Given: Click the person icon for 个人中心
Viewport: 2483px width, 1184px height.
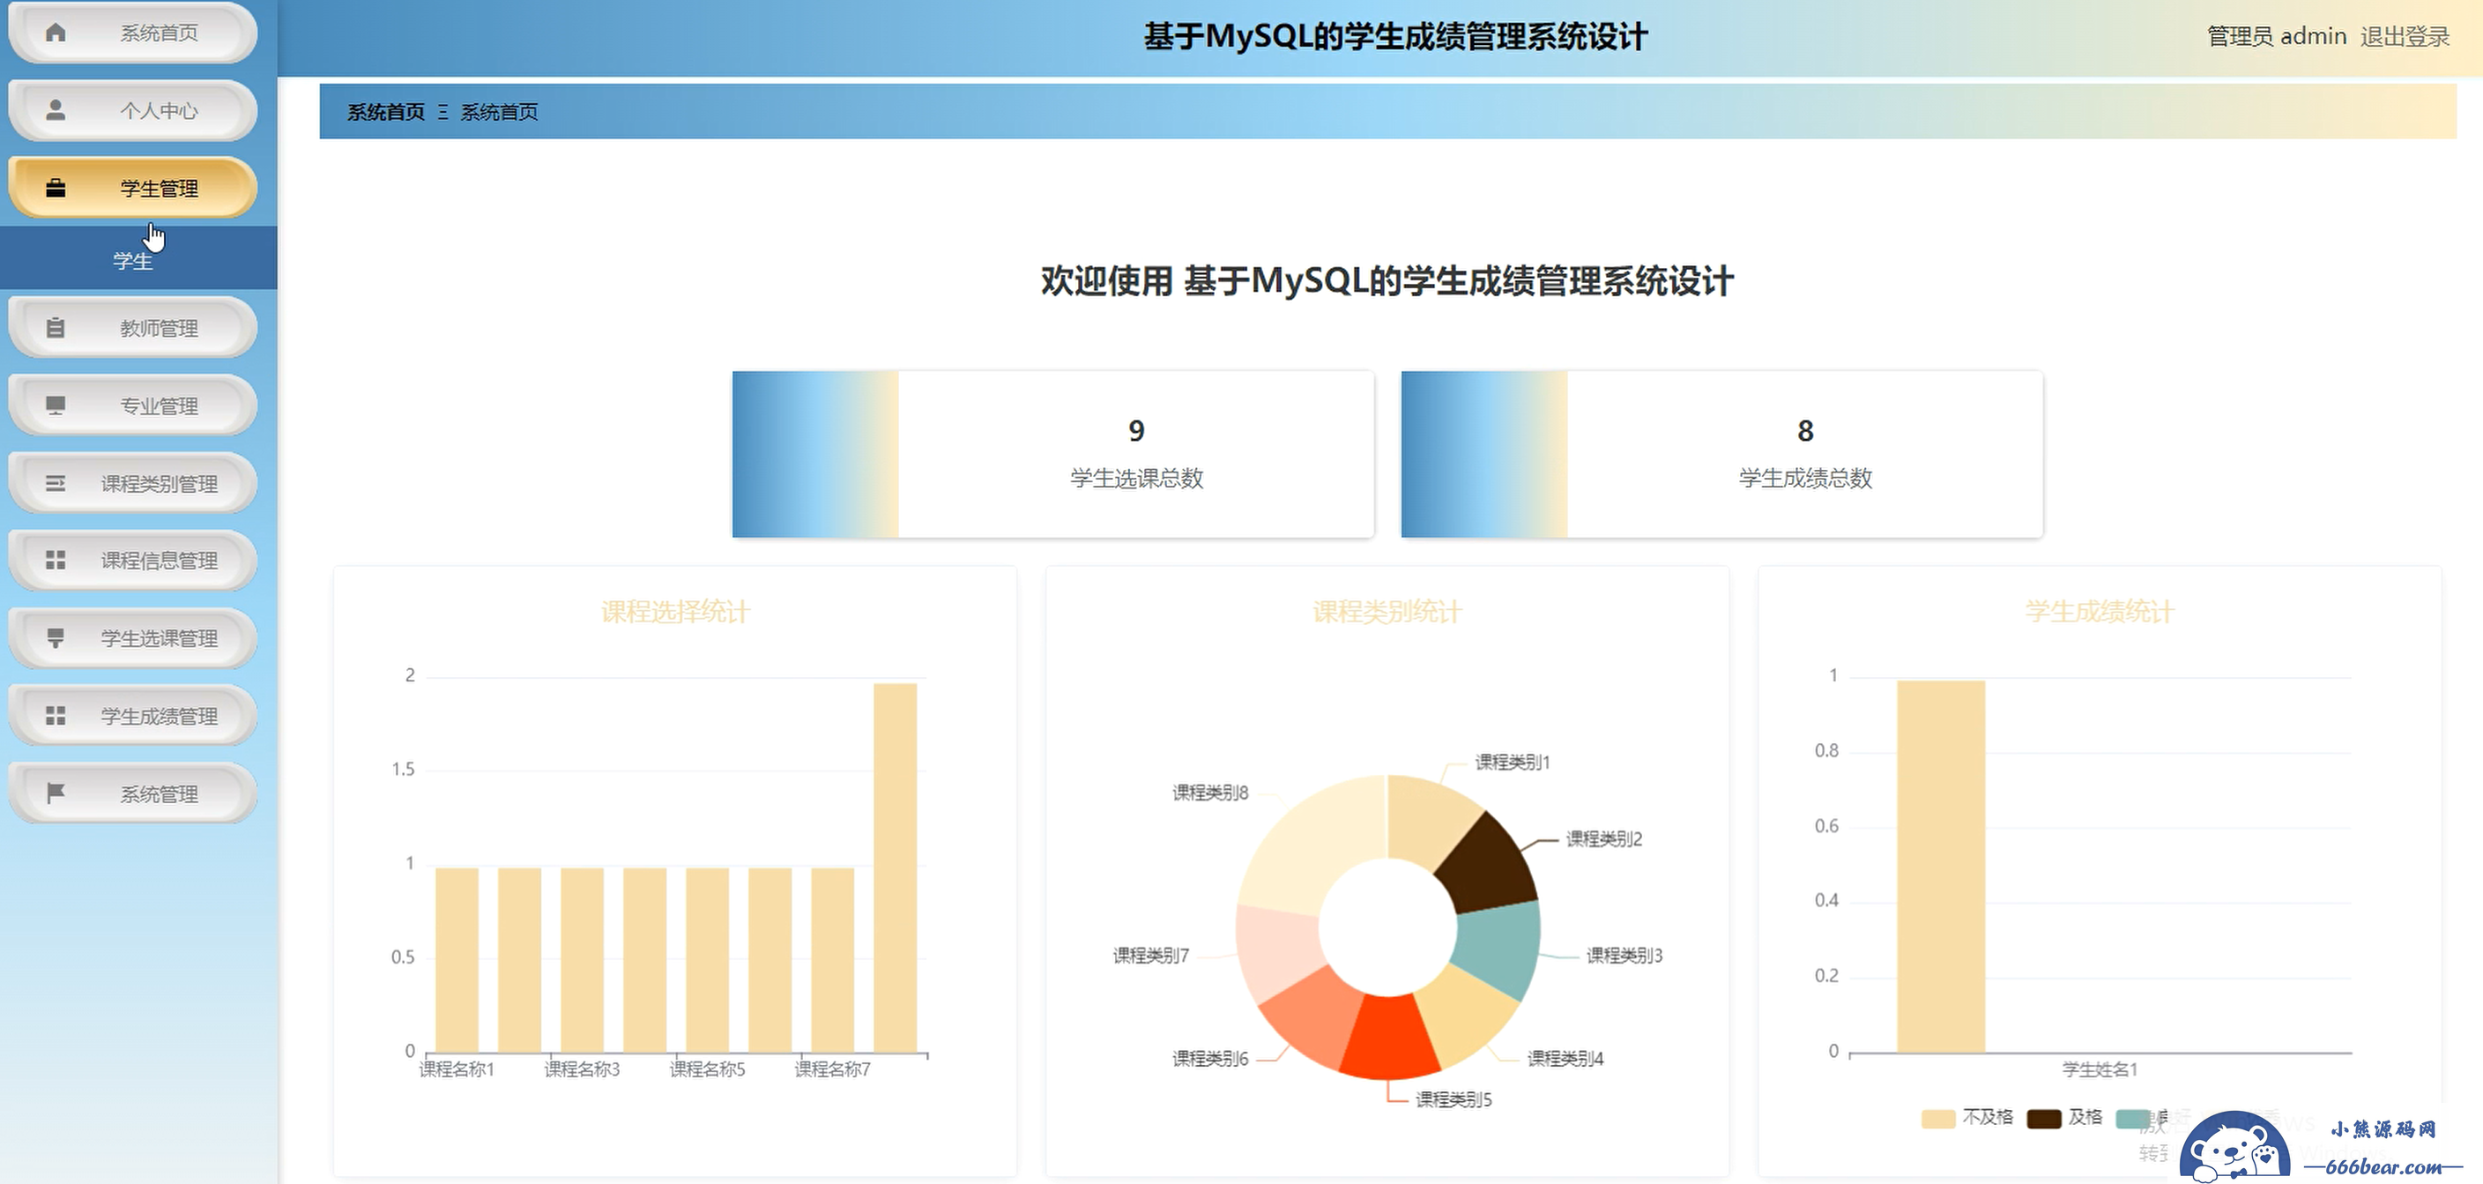Looking at the screenshot, I should [56, 110].
